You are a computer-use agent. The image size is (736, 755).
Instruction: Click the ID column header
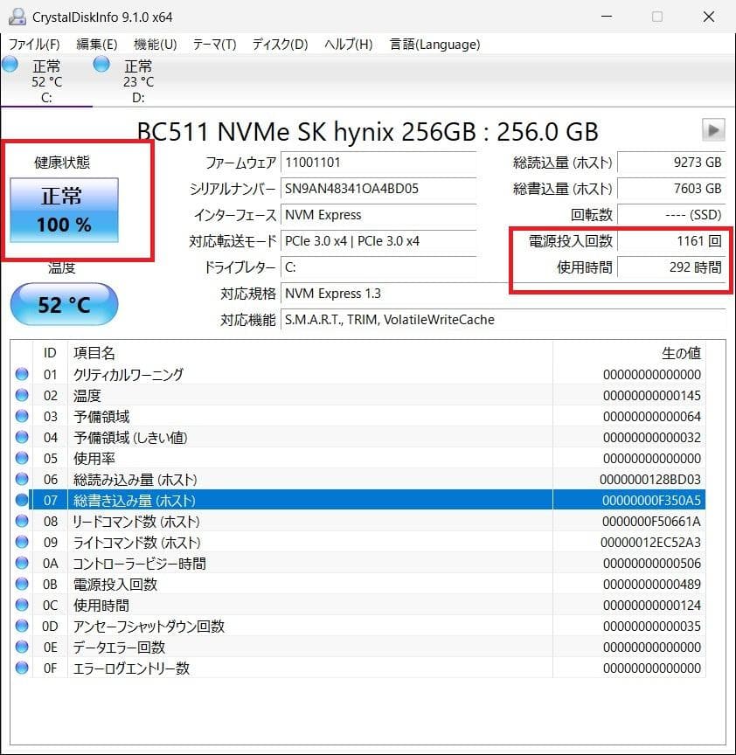click(x=50, y=353)
